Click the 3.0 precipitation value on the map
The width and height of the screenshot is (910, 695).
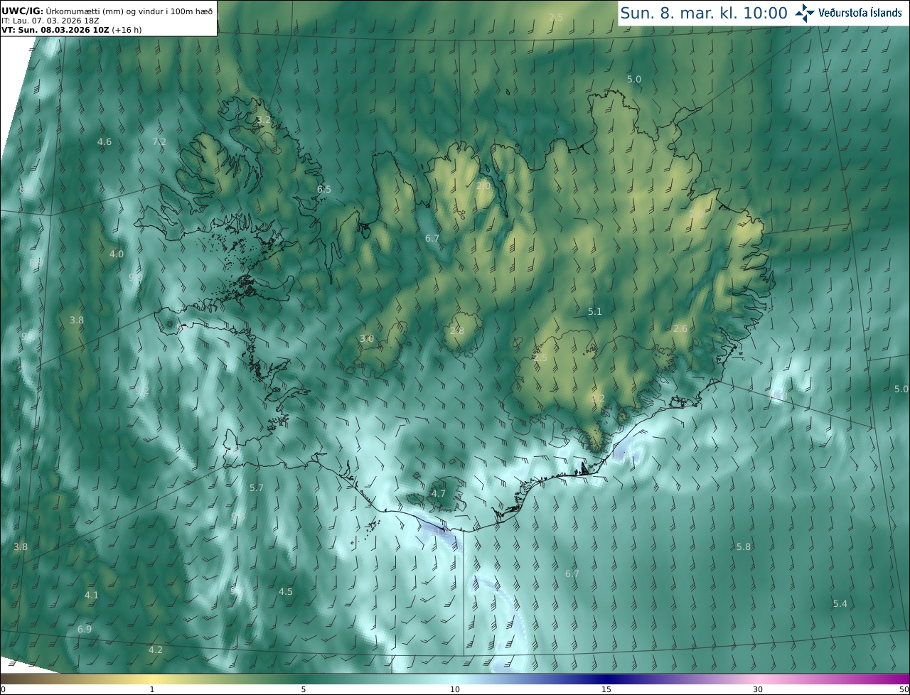366,339
